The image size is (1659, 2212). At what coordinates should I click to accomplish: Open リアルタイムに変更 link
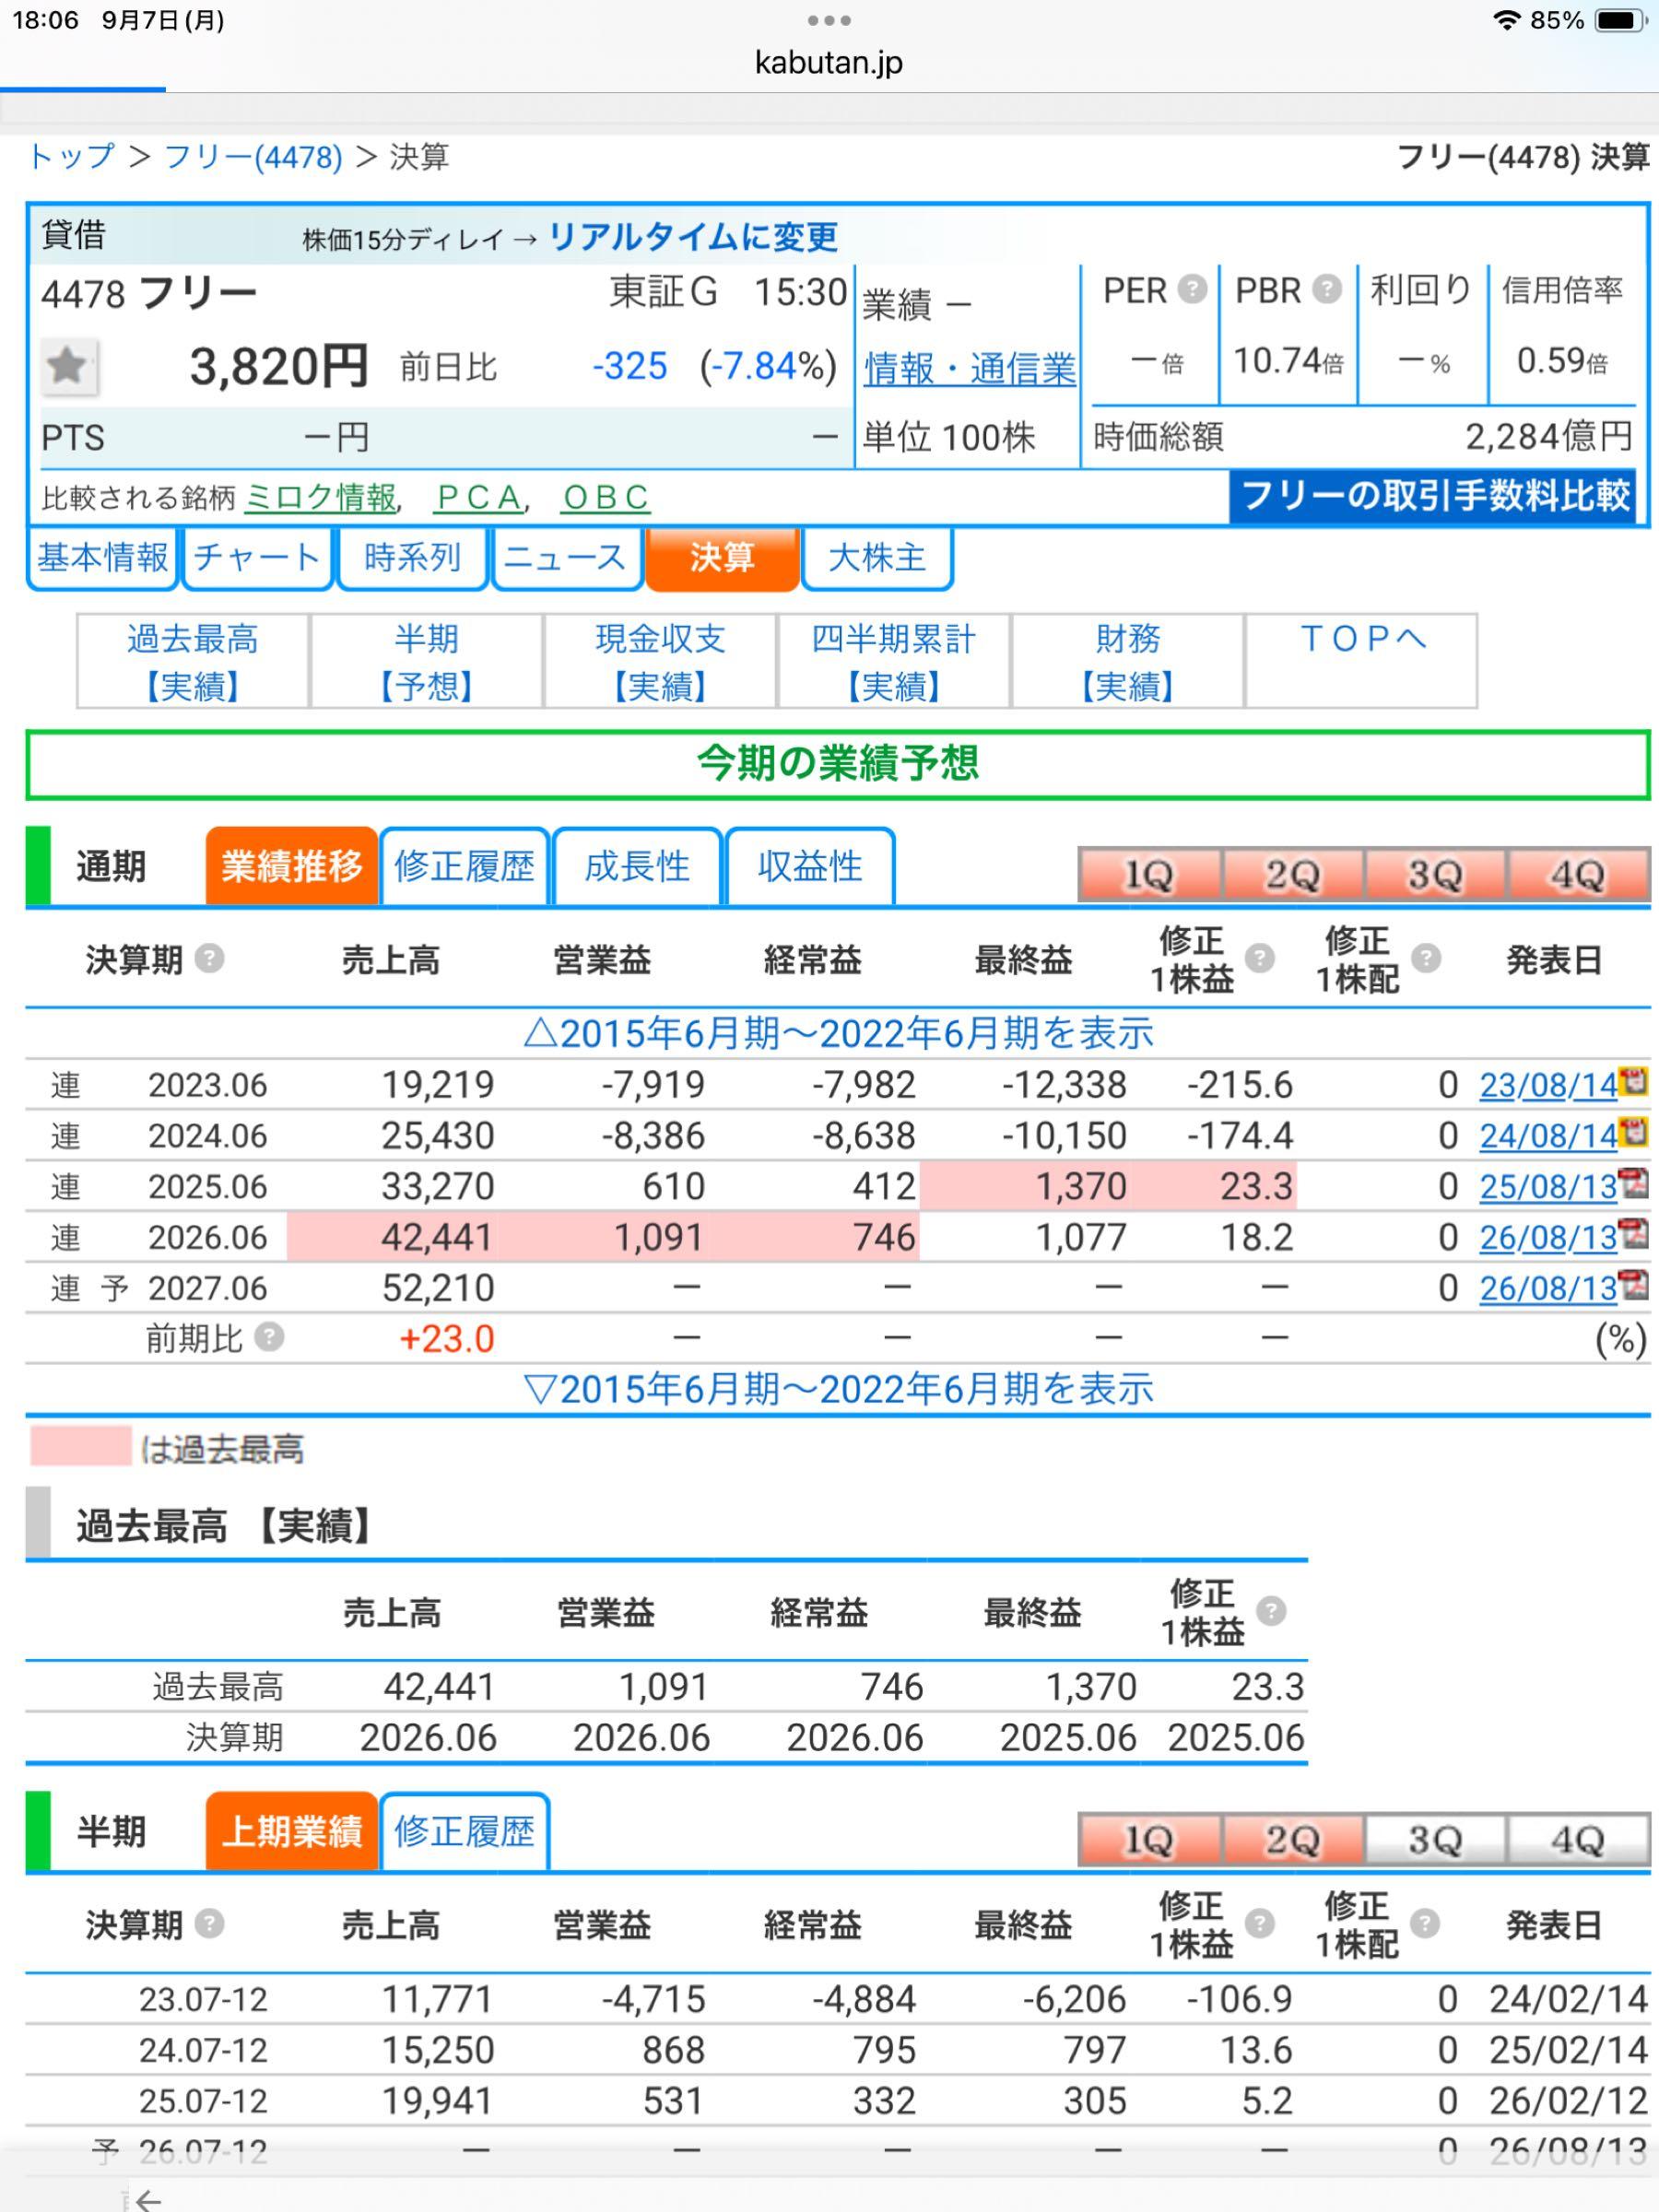693,237
